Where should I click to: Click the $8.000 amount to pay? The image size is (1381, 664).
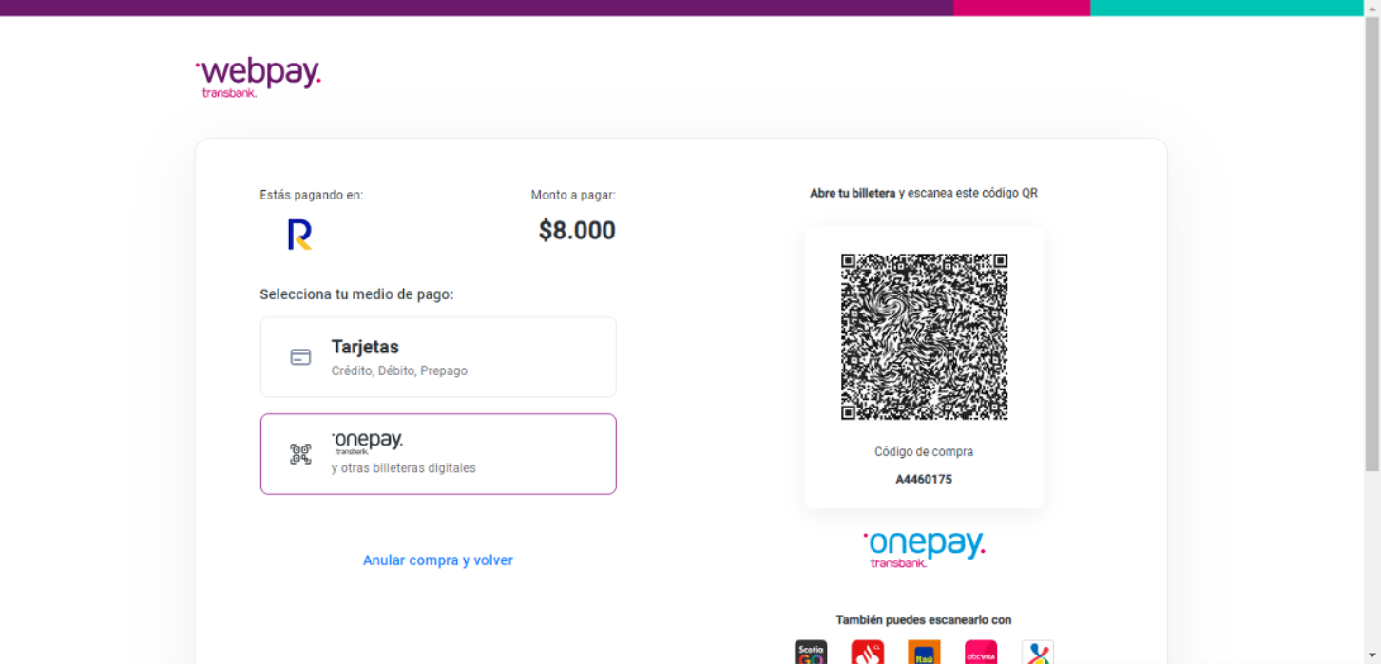click(577, 231)
